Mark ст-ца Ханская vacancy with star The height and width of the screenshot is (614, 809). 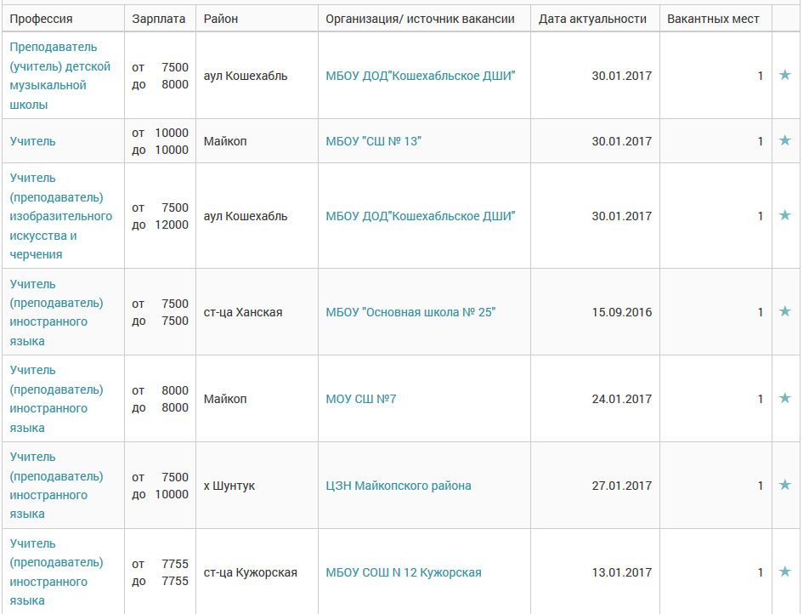coord(784,311)
